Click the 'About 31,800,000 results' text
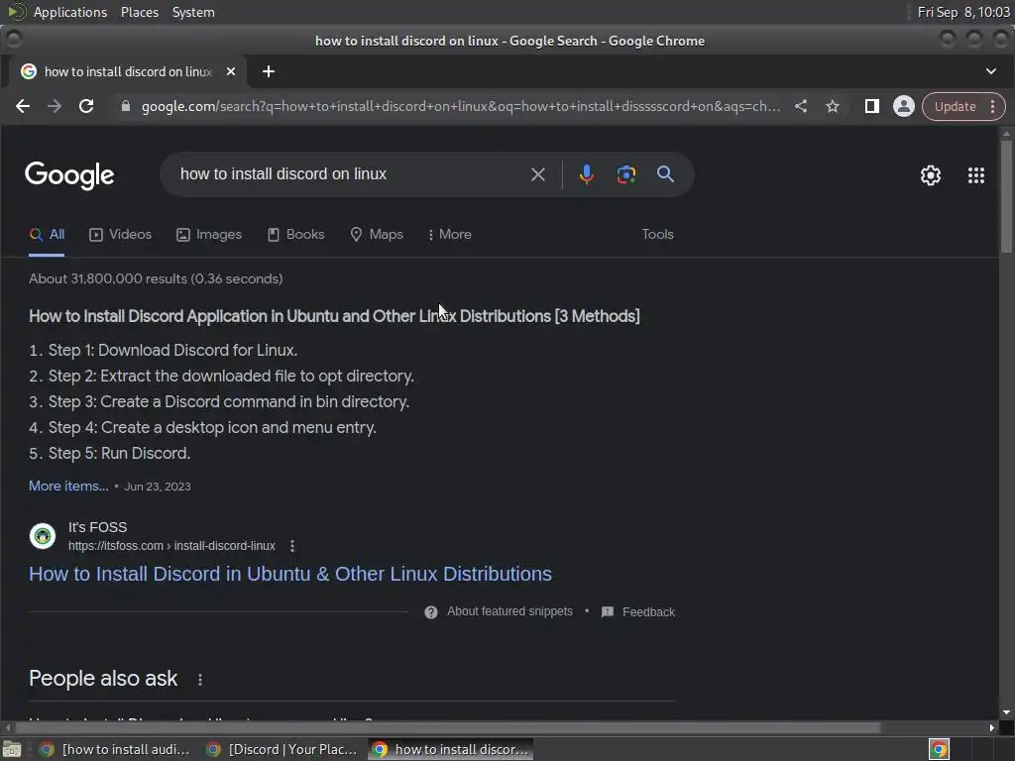Screen dimensions: 1015x761 (x=156, y=278)
